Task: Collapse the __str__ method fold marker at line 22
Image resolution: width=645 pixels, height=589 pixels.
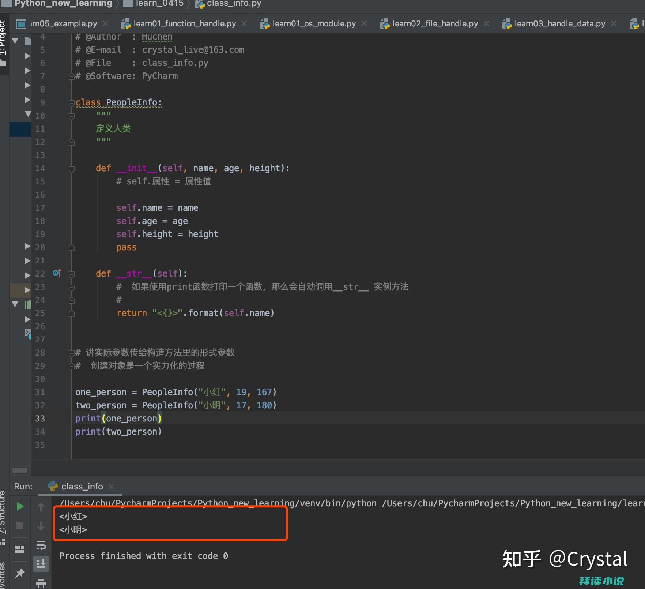Action: tap(72, 274)
